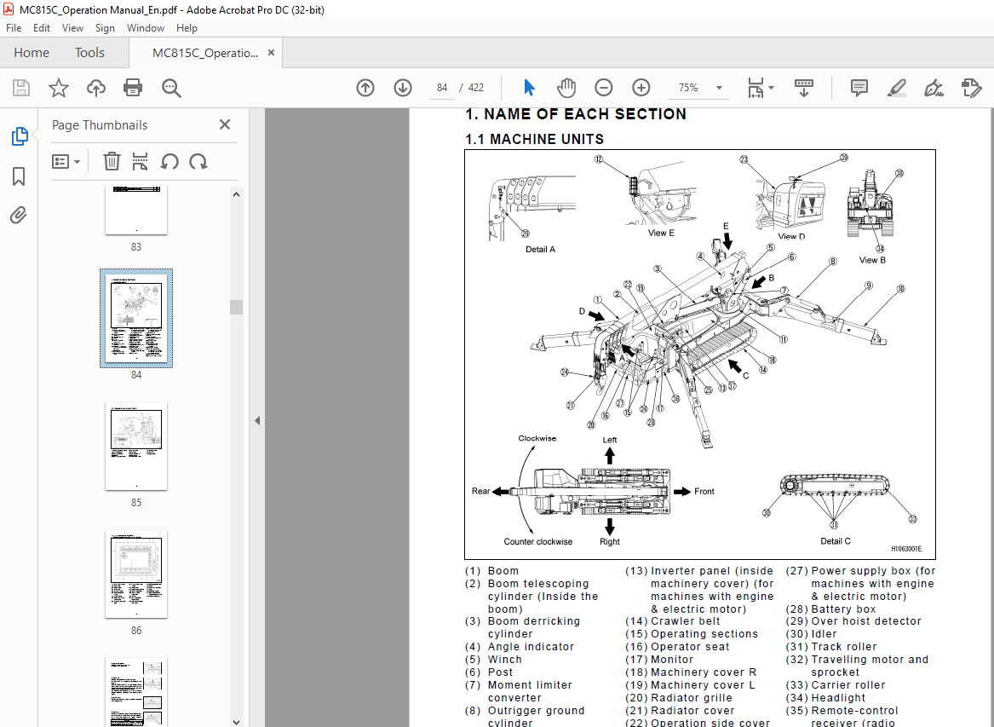Select page 84 thumbnail
The width and height of the screenshot is (994, 727).
pos(136,319)
